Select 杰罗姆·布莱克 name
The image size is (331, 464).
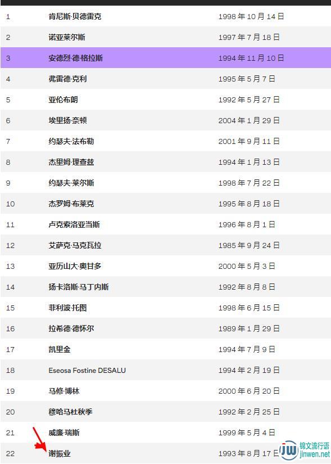(x=71, y=204)
